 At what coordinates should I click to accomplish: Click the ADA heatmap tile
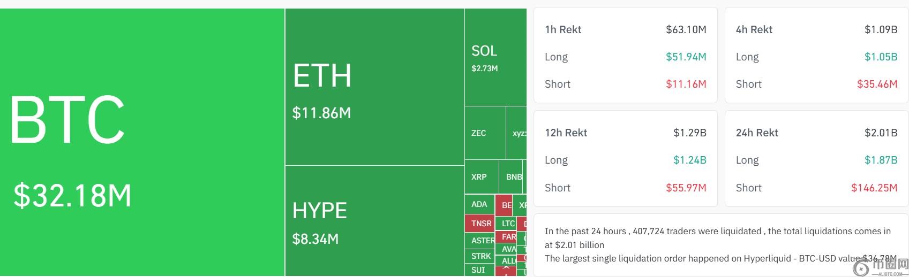[x=479, y=204]
